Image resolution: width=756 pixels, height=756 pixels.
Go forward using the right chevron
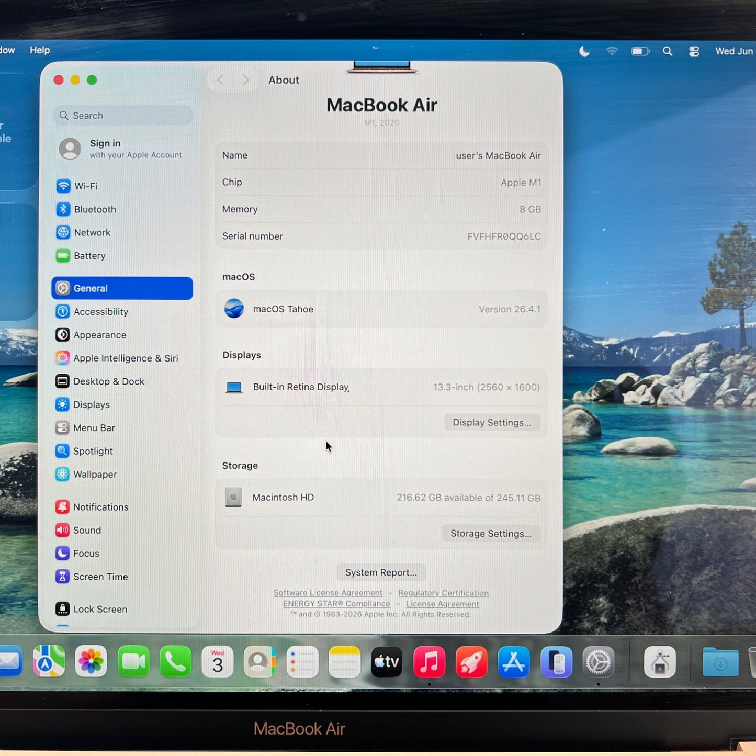tap(246, 80)
